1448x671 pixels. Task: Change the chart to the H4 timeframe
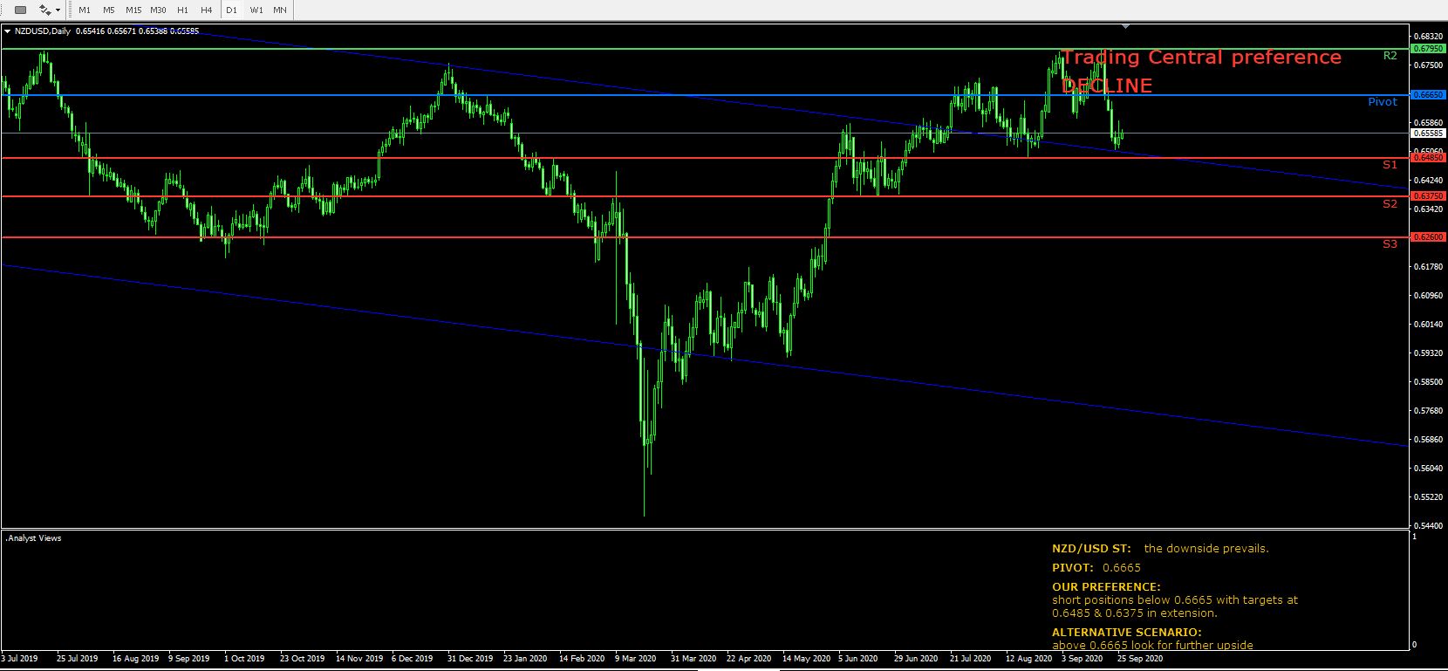pyautogui.click(x=206, y=10)
